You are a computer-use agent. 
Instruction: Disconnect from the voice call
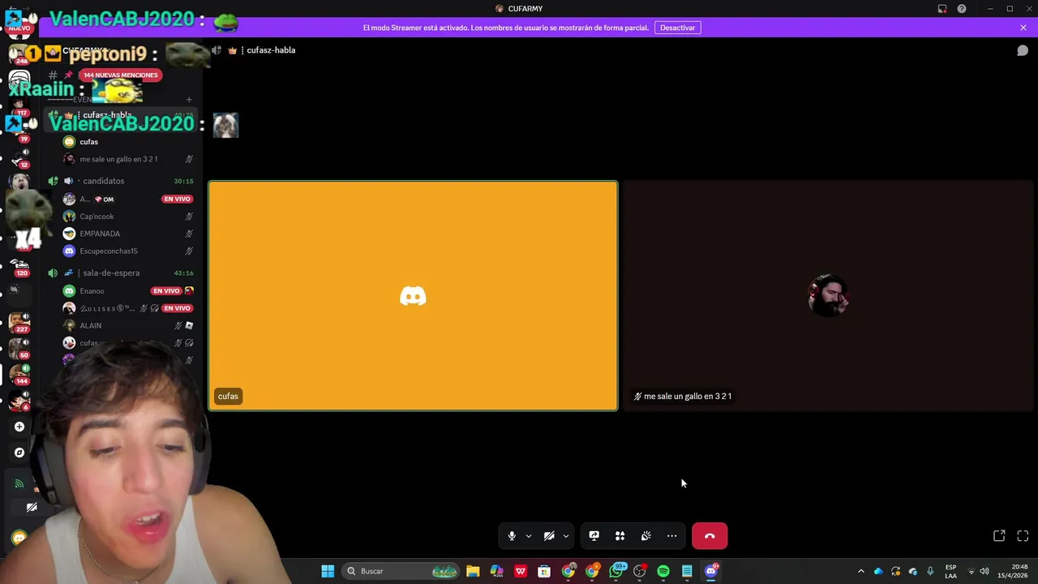pyautogui.click(x=710, y=536)
